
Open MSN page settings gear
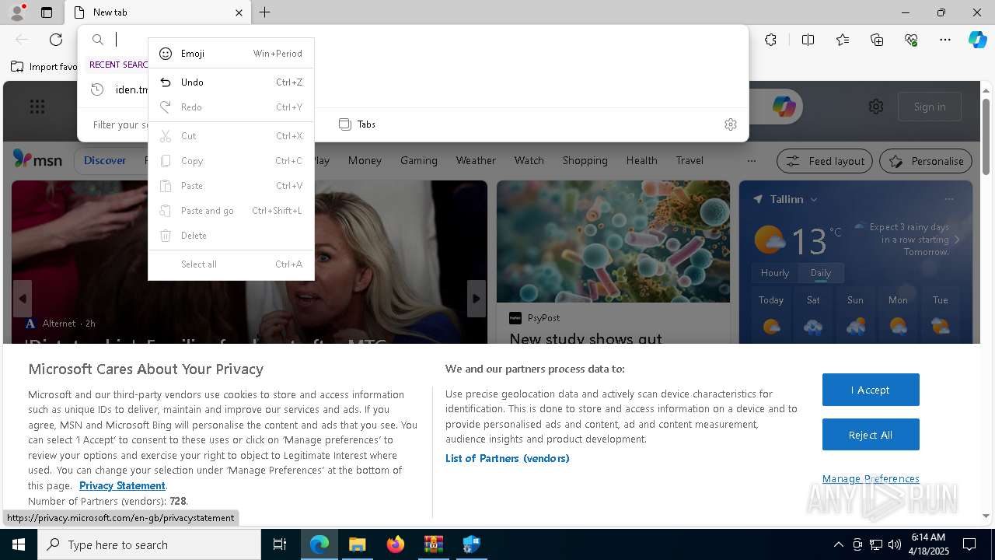coord(876,107)
